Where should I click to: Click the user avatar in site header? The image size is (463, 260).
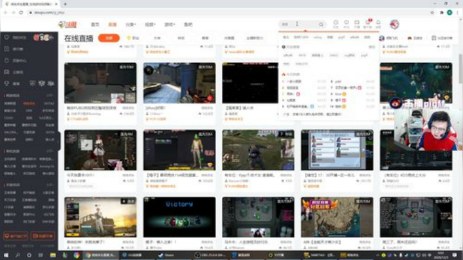pos(394,24)
